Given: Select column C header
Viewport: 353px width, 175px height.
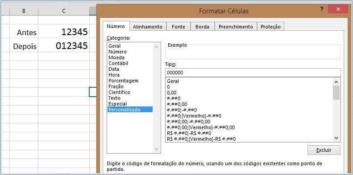Looking at the screenshot, I should pos(64,11).
